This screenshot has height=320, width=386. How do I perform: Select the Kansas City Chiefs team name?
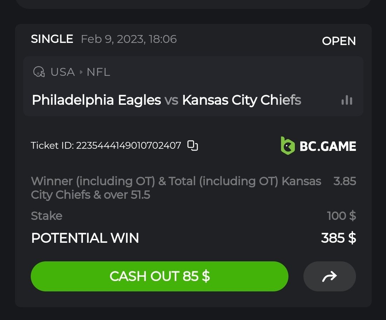[x=242, y=100]
